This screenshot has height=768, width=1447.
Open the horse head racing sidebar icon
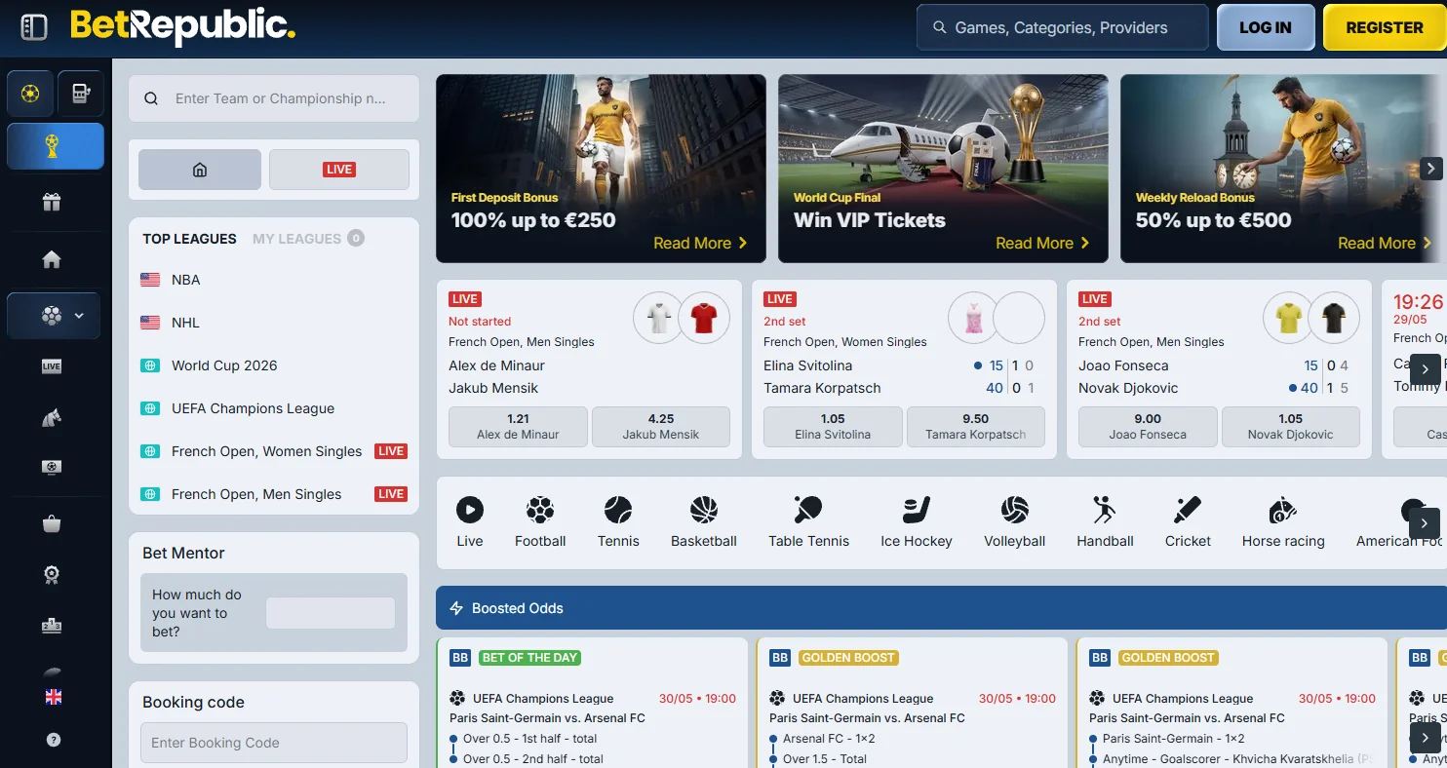point(52,418)
